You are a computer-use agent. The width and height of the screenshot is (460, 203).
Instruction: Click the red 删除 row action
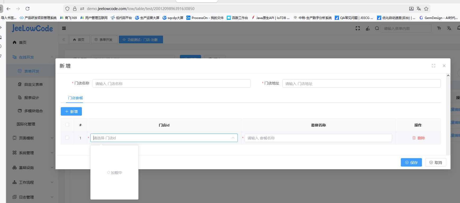(419, 138)
